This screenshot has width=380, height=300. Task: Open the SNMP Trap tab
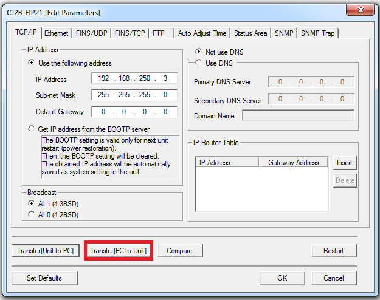tap(318, 33)
